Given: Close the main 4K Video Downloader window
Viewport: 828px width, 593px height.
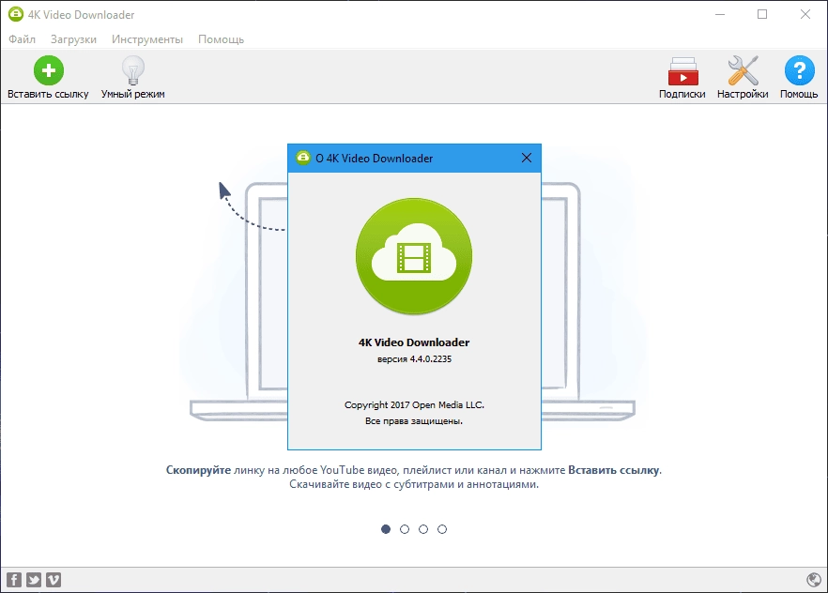Looking at the screenshot, I should 805,14.
